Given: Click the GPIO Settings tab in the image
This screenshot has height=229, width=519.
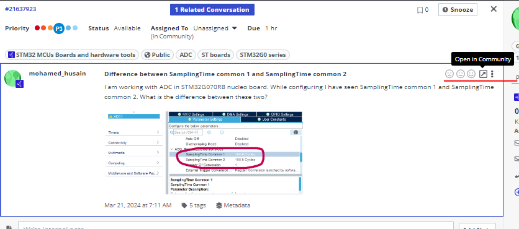Looking at the screenshot, I should [280, 114].
